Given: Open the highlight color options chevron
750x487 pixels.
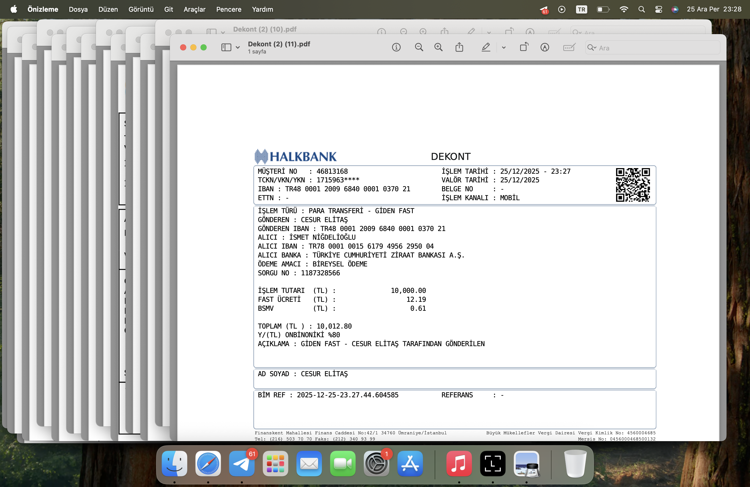Looking at the screenshot, I should [x=504, y=48].
